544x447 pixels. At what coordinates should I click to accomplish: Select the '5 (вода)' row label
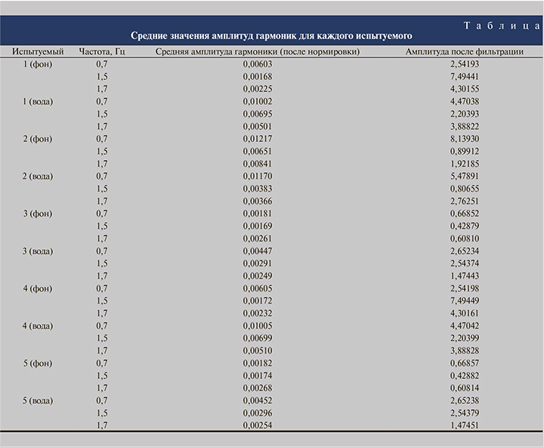(x=38, y=400)
